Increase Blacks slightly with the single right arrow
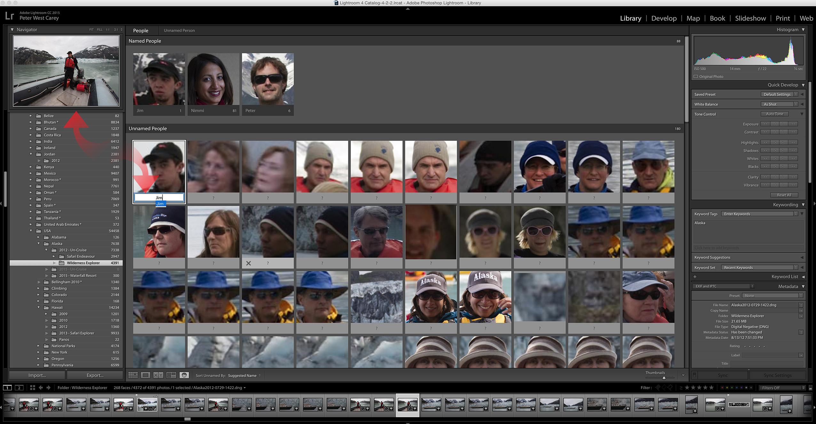The image size is (816, 424). pos(783,166)
